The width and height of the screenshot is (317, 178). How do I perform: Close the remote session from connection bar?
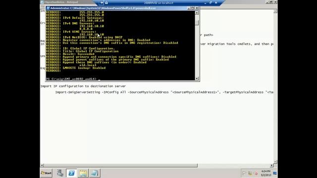pyautogui.click(x=216, y=3)
